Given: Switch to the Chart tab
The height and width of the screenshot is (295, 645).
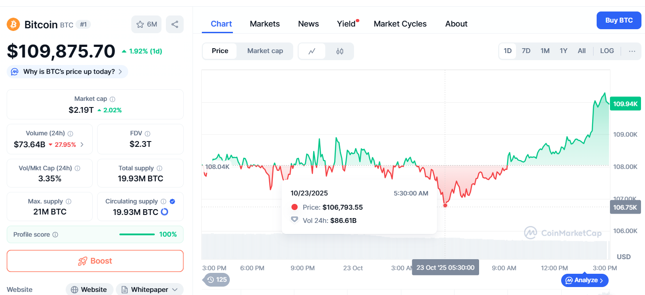Looking at the screenshot, I should 221,24.
